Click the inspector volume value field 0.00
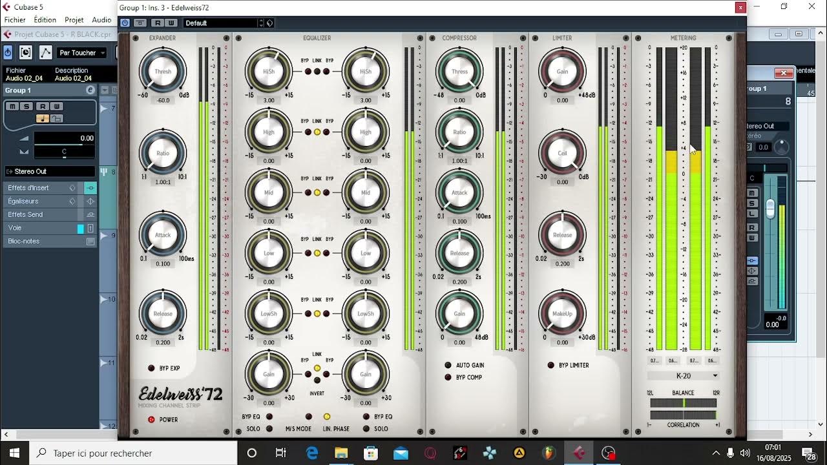 64,138
